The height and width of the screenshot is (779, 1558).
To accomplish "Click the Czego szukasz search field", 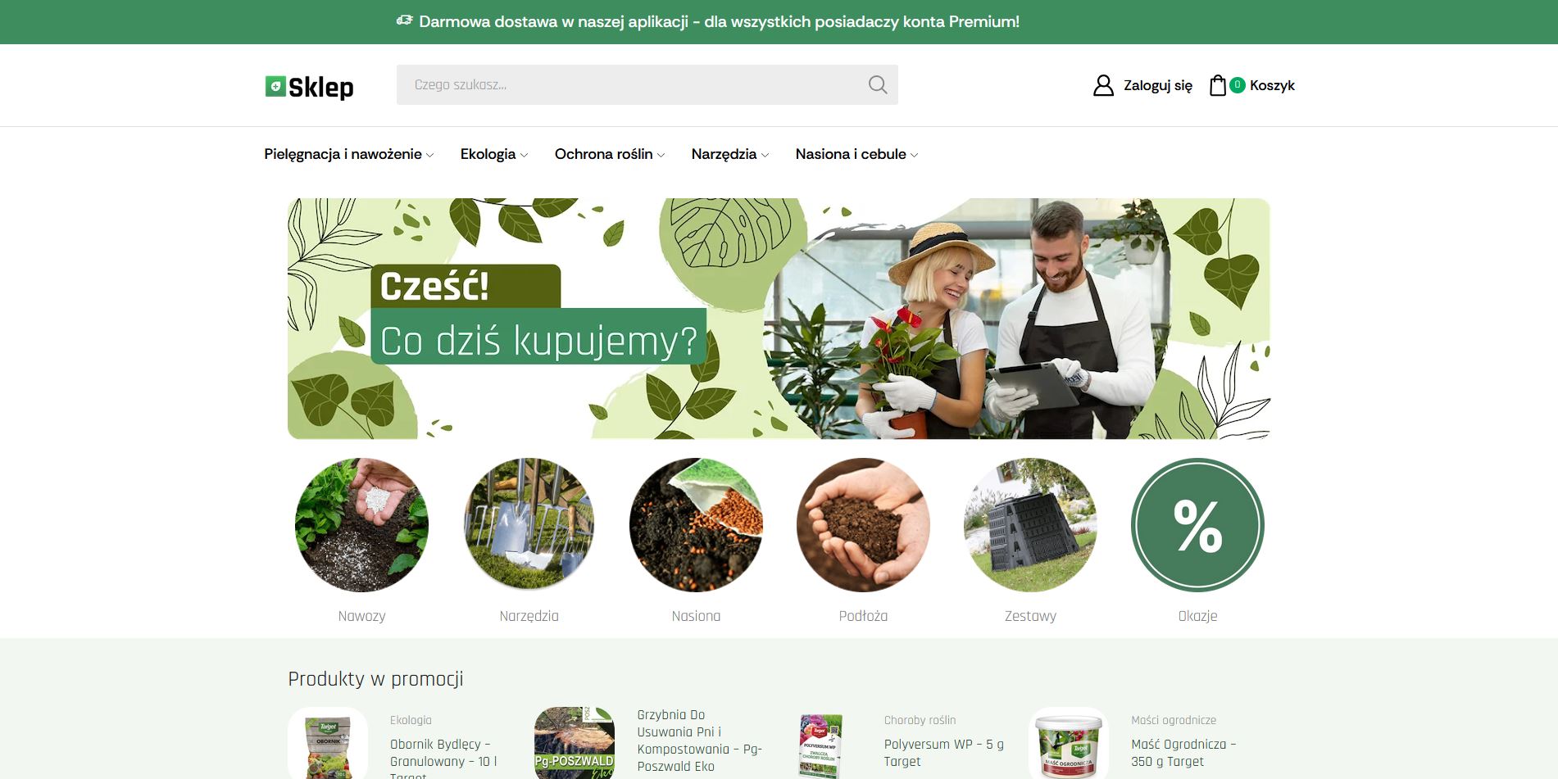I will click(x=631, y=85).
